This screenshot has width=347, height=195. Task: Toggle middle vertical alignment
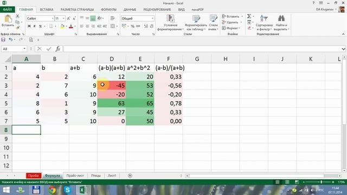(x=87, y=18)
